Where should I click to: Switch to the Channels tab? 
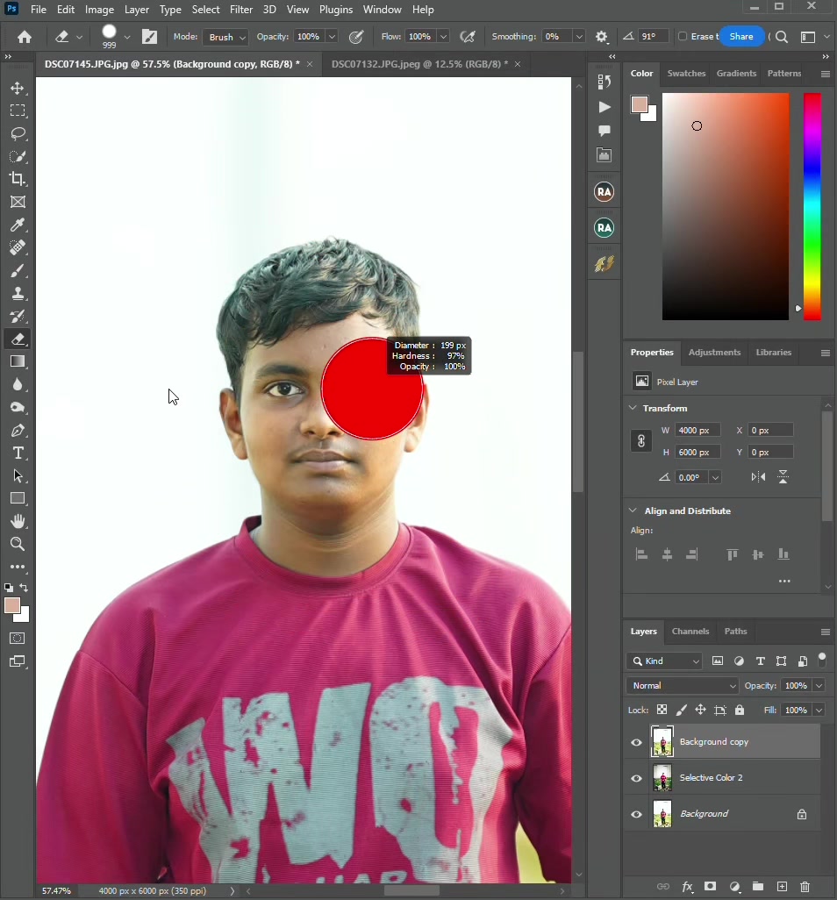coord(690,632)
